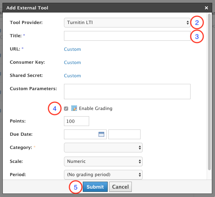The image size is (215, 197).
Task: Open the Scale dropdown set to Numeric
Action: coord(103,161)
